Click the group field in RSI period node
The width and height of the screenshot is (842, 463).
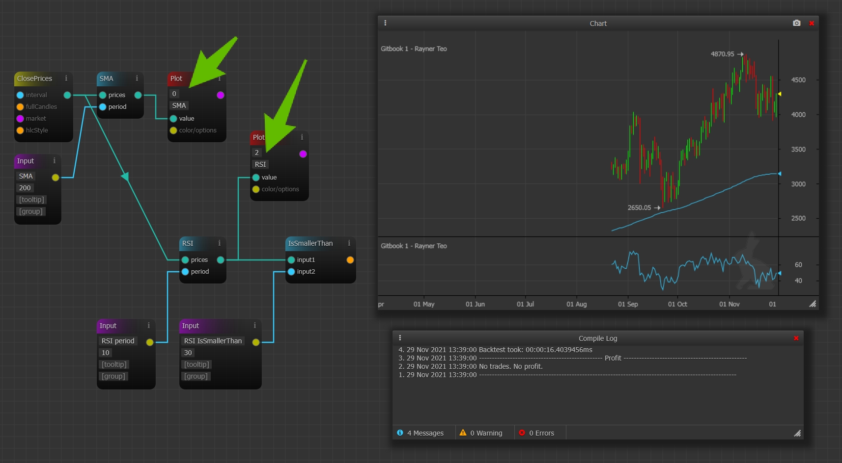tap(113, 376)
